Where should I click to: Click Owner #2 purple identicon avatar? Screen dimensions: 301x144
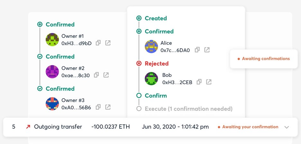coord(52,72)
